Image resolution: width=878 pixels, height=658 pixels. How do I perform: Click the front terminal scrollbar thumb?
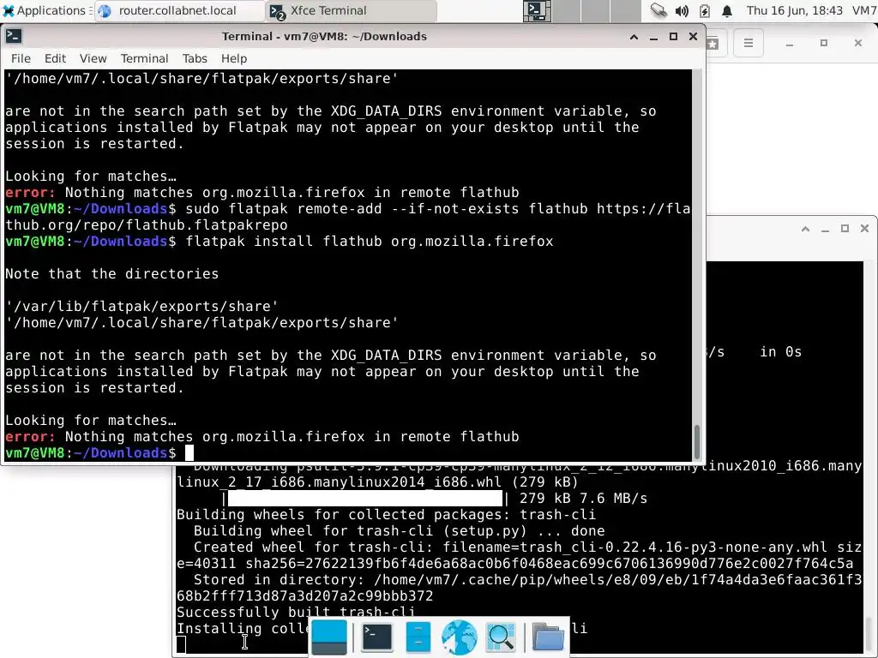click(x=697, y=441)
